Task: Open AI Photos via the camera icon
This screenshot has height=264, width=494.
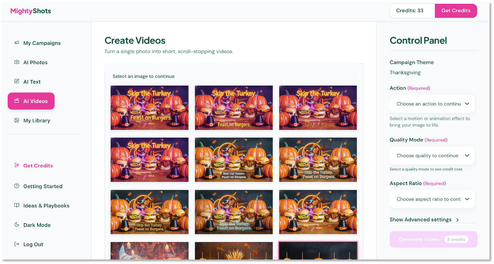Action: [17, 62]
